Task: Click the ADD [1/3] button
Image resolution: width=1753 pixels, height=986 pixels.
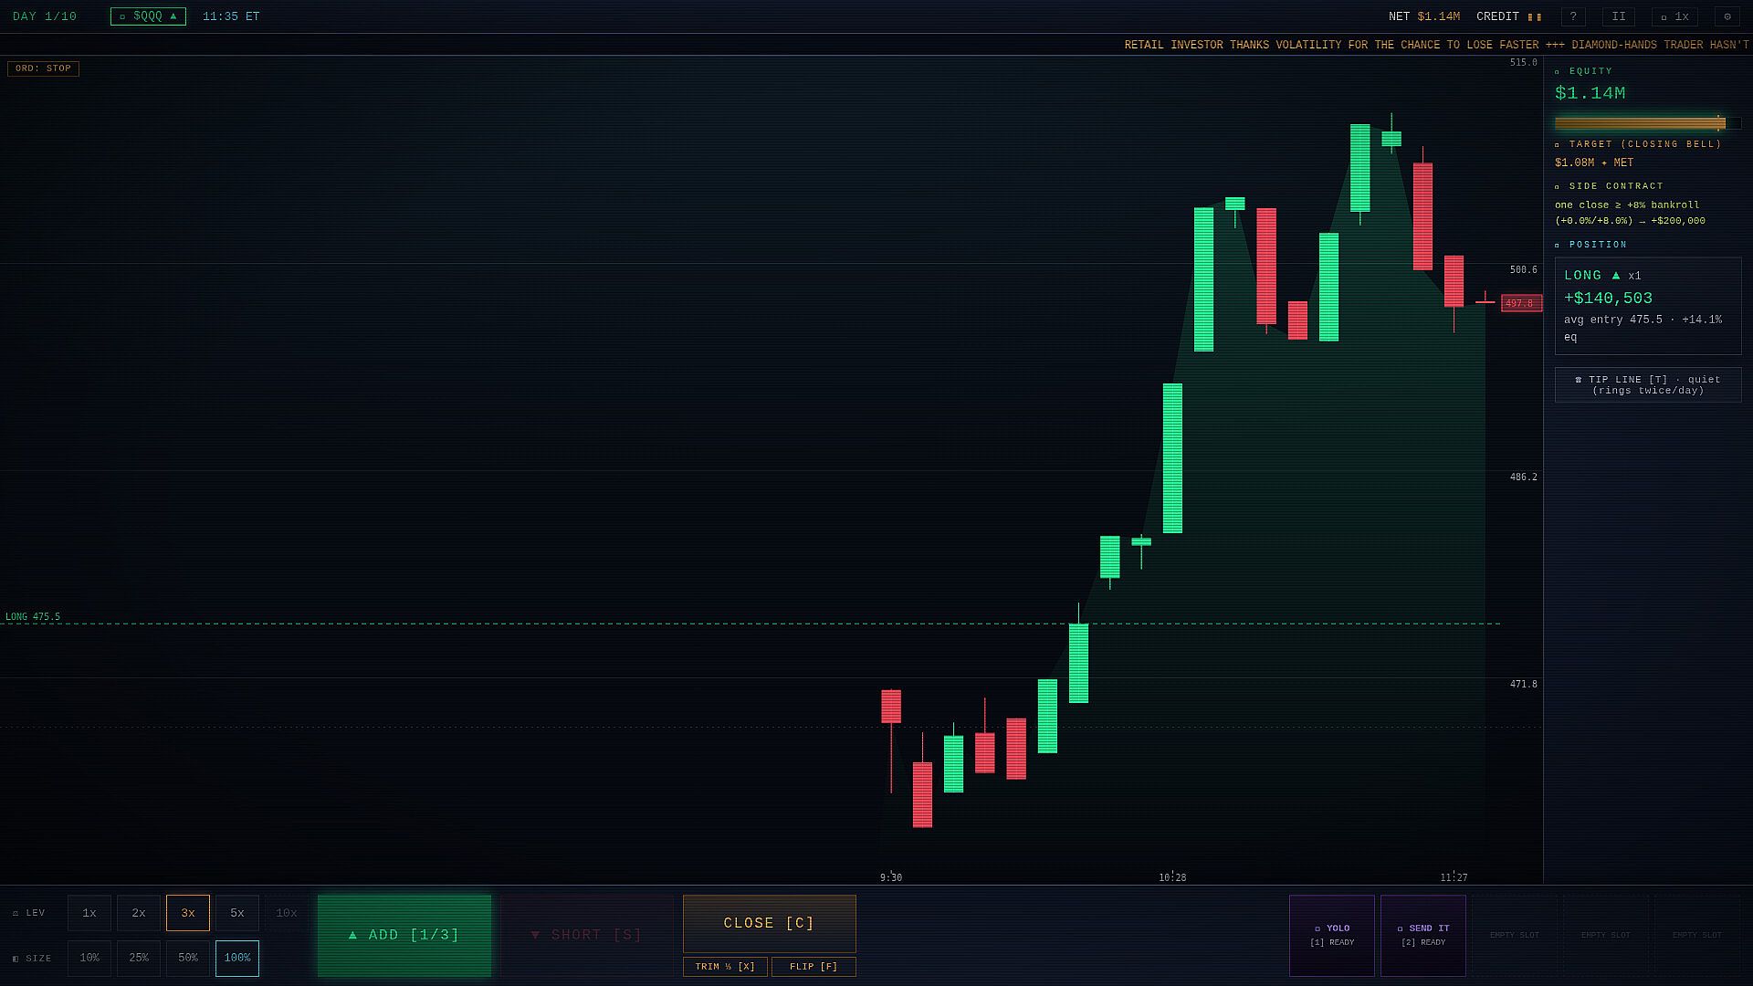Action: (404, 935)
